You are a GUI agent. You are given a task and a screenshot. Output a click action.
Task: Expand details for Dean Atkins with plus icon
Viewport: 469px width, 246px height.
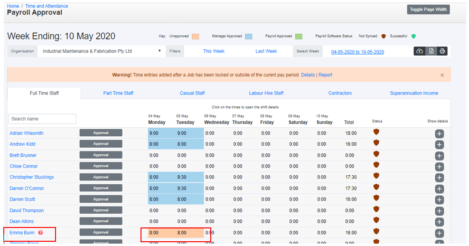coord(439,222)
